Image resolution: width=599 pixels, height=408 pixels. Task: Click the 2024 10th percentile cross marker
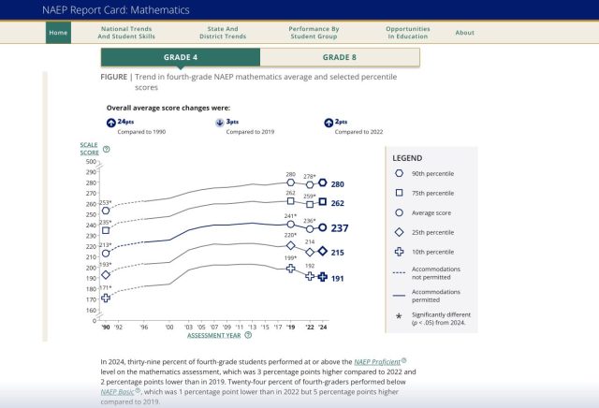[323, 277]
